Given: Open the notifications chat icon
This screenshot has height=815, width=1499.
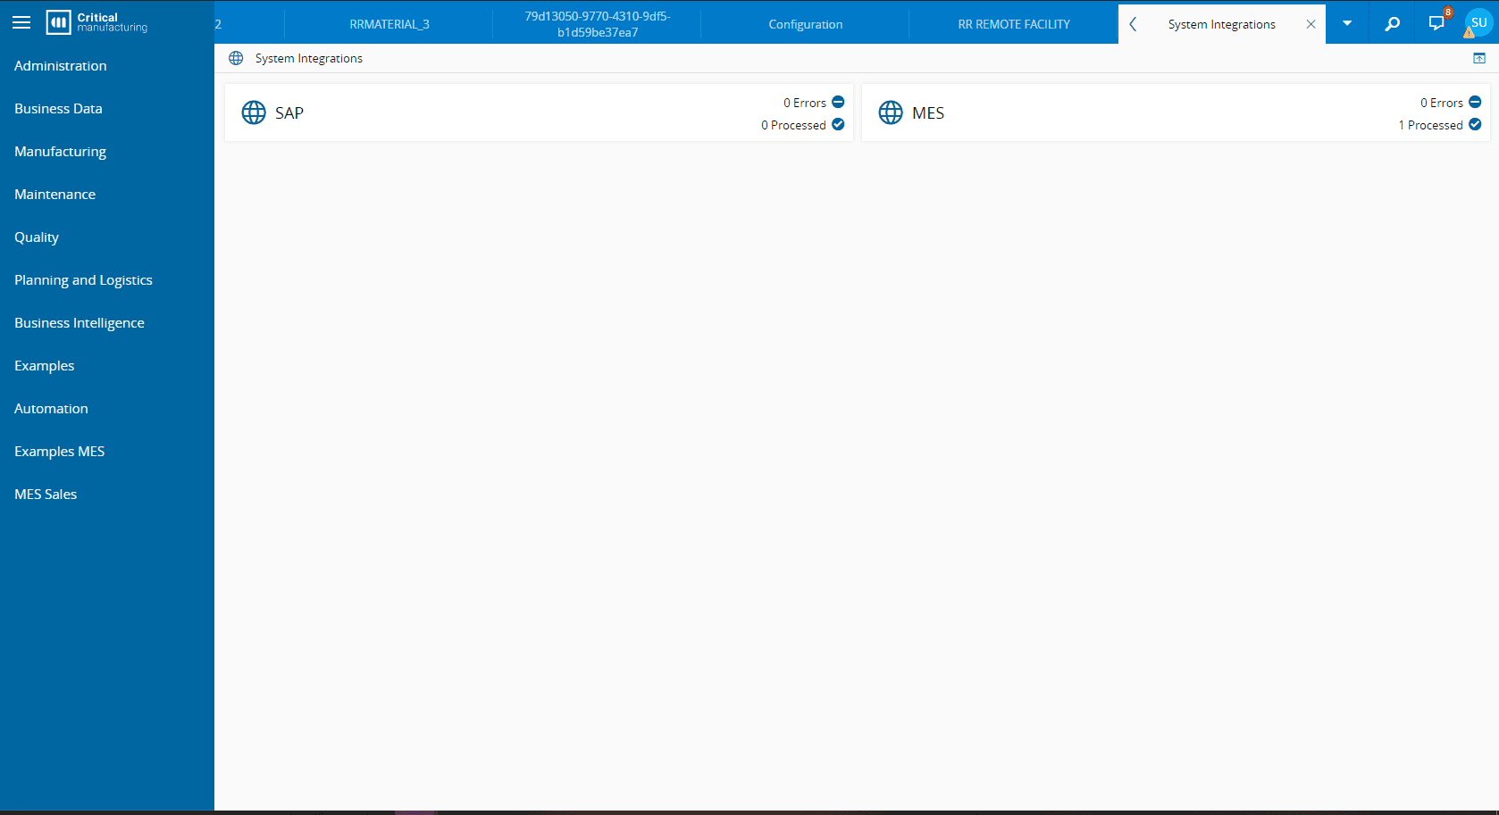Looking at the screenshot, I should tap(1436, 24).
